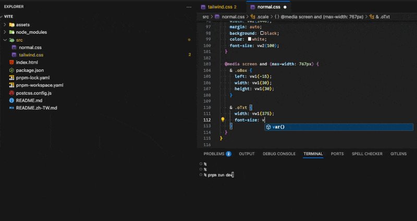Click the CSS file icon in the breadcrumb
The image size is (417, 221).
pos(217,17)
